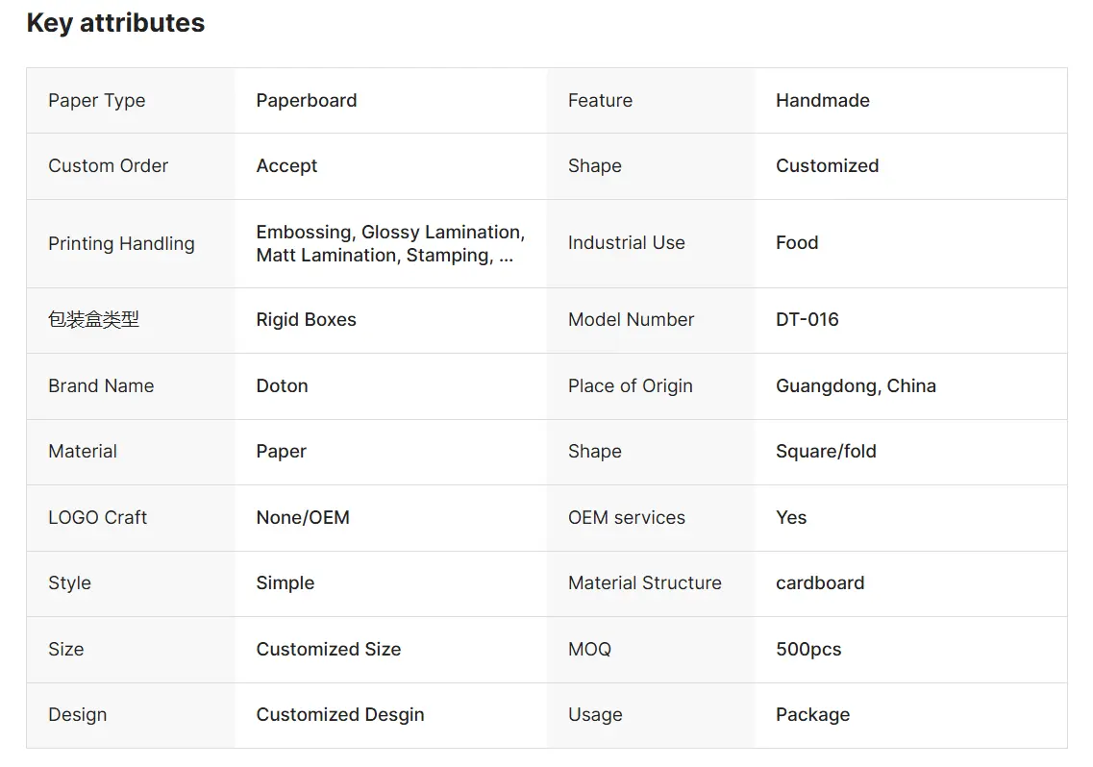This screenshot has height=767, width=1093.
Task: Select the Accept value cell
Action: (x=390, y=166)
